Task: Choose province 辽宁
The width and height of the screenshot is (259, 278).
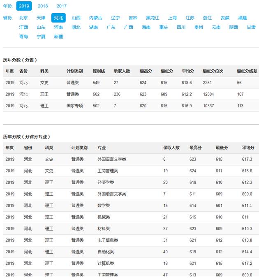Action: pos(116,18)
